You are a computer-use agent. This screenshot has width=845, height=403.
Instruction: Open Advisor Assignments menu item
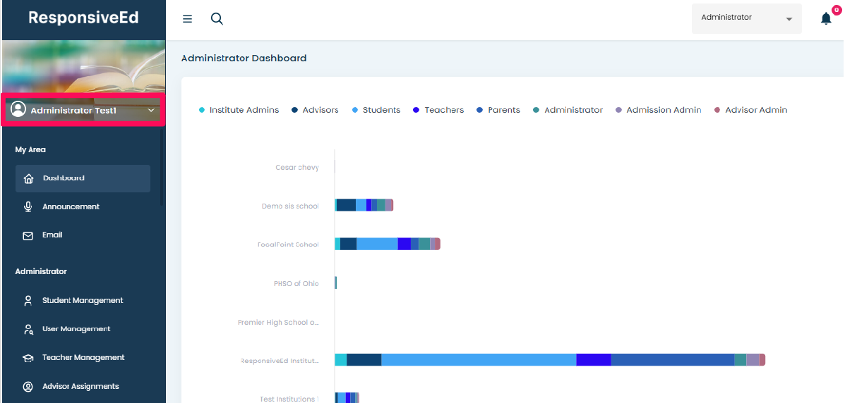point(80,387)
